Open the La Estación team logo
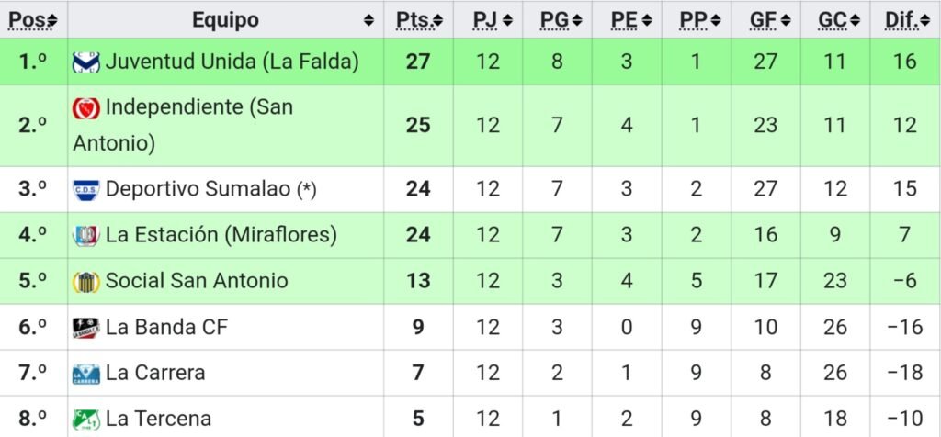941x437 pixels. [85, 235]
